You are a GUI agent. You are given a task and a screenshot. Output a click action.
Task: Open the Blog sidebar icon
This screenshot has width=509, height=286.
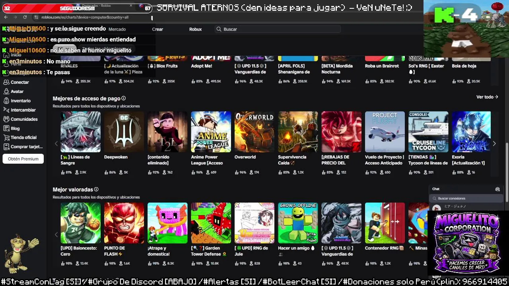(6, 128)
